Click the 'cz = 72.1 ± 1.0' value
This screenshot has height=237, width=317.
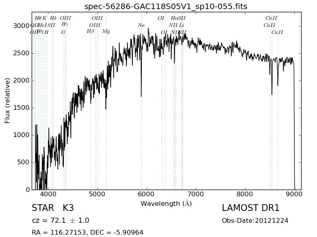click(x=61, y=220)
